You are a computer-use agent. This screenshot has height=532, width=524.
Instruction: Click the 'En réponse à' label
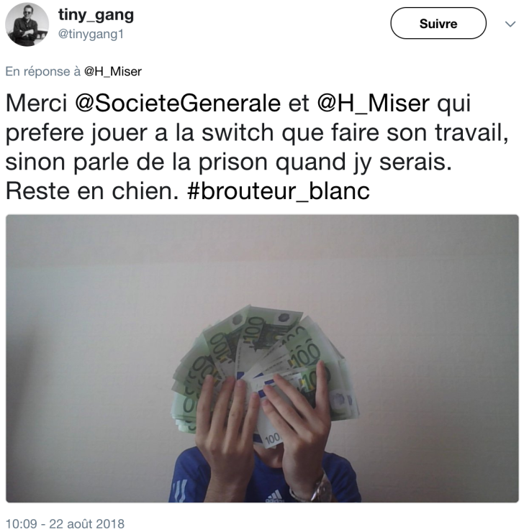click(42, 72)
